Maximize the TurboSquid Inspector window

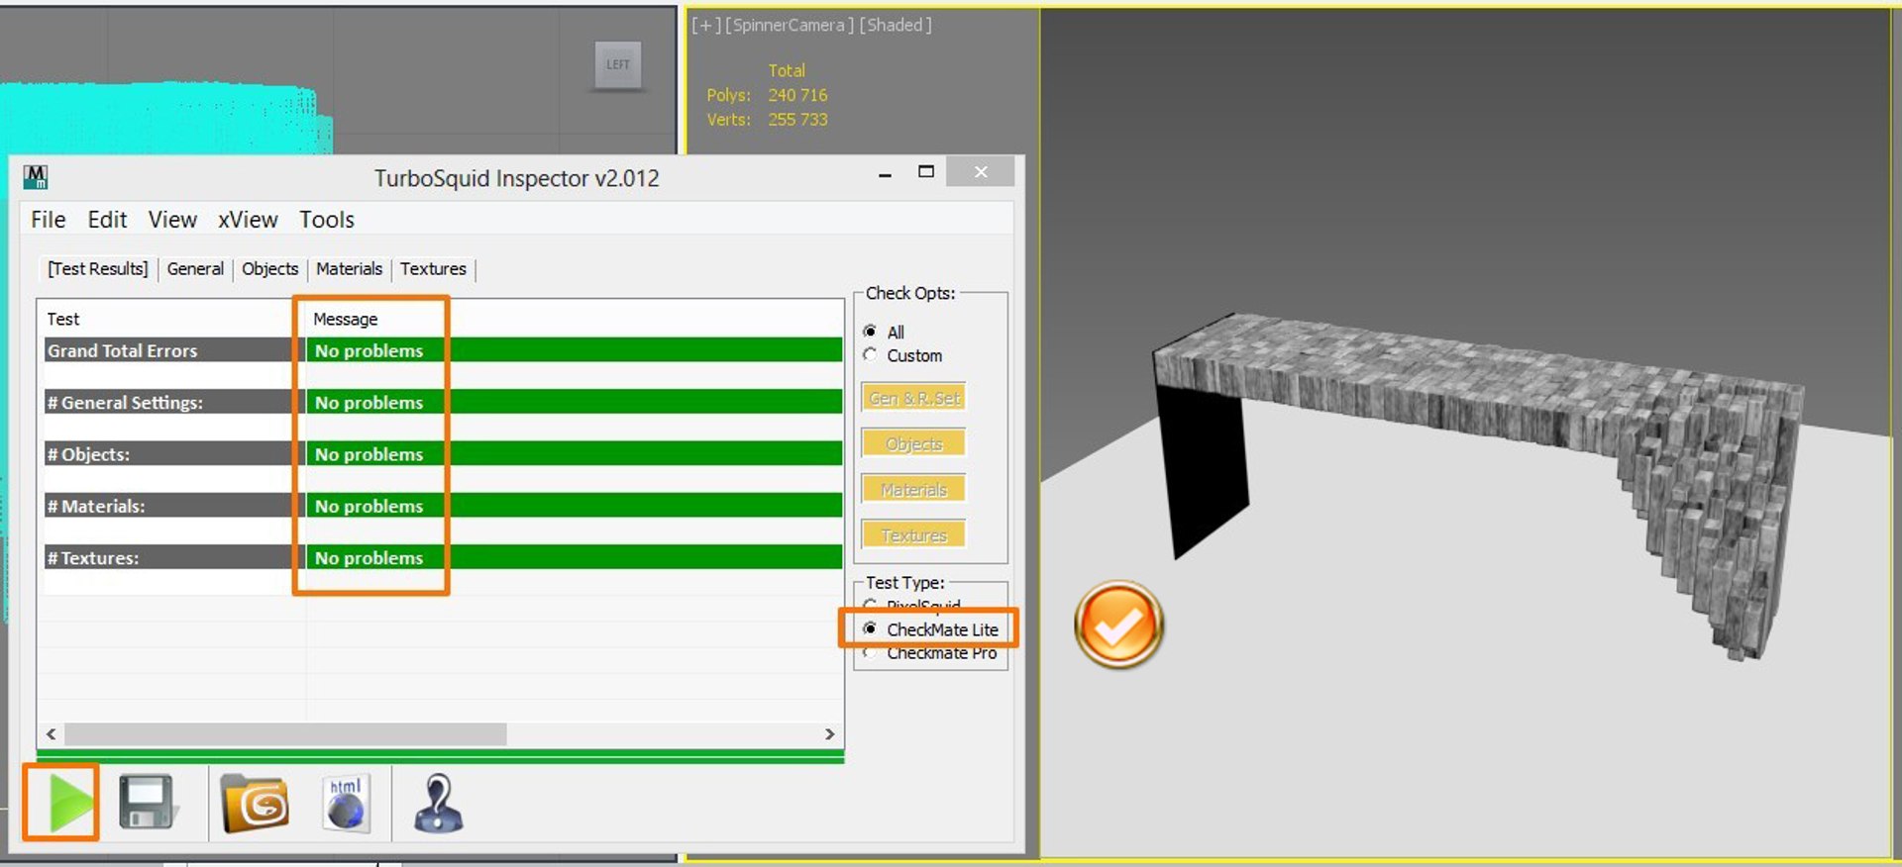tap(926, 172)
